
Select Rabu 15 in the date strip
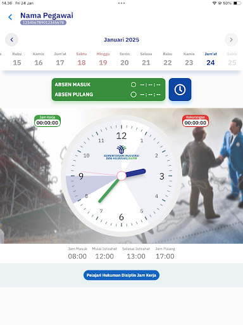click(x=17, y=59)
